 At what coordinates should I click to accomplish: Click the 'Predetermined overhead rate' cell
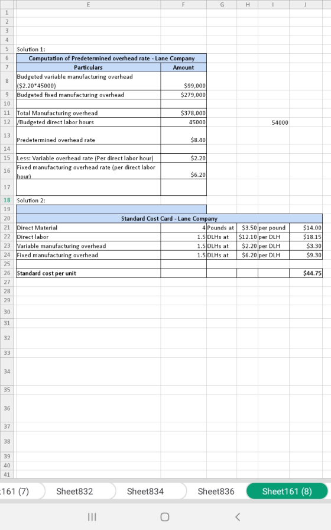[88, 135]
